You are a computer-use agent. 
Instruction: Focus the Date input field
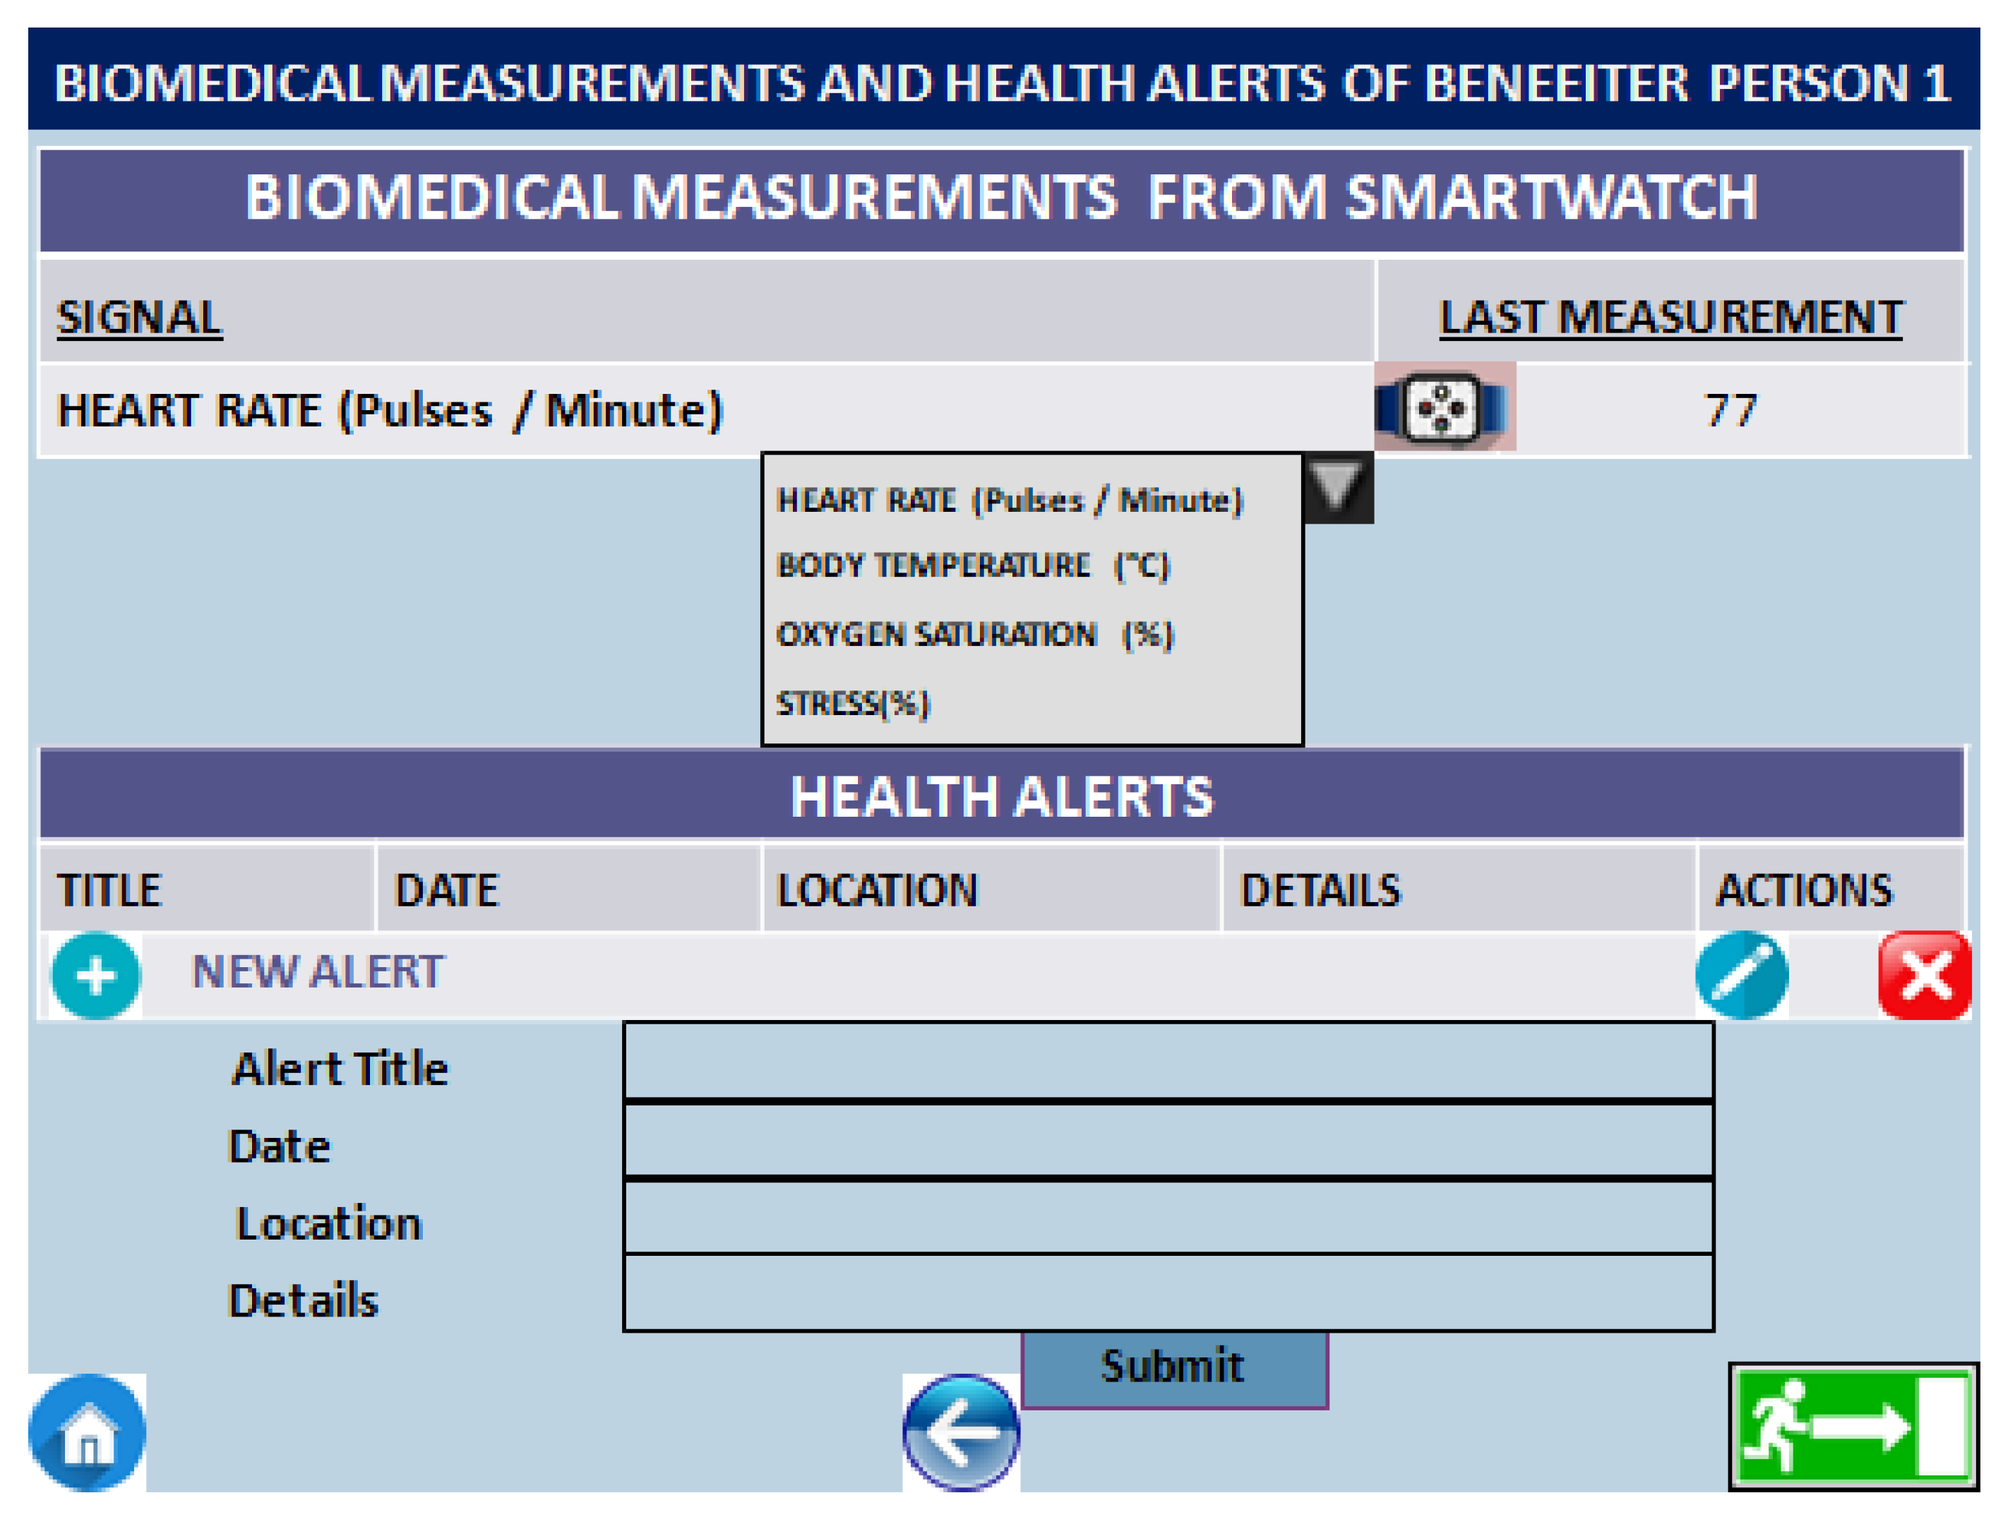coord(1166,1139)
